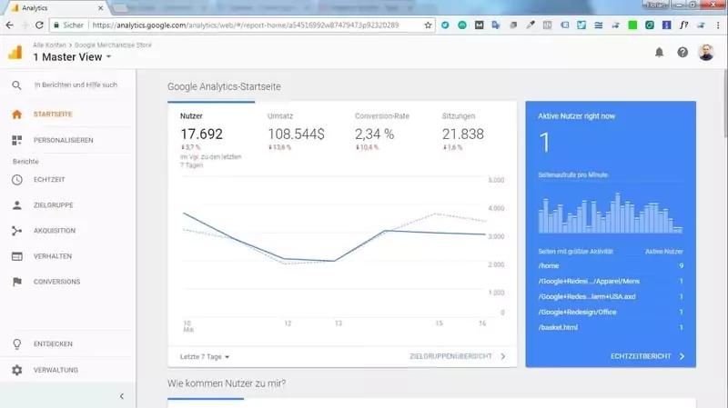Open the Akquisition icon in sidebar
728x408 pixels.
pyautogui.click(x=16, y=231)
